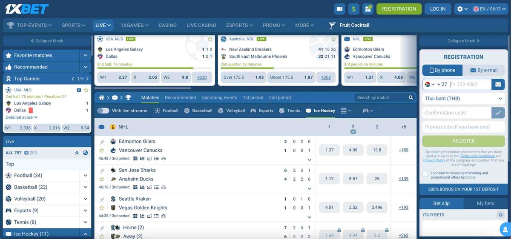
Task: Switch to the My bets tab
Action: click(x=485, y=203)
